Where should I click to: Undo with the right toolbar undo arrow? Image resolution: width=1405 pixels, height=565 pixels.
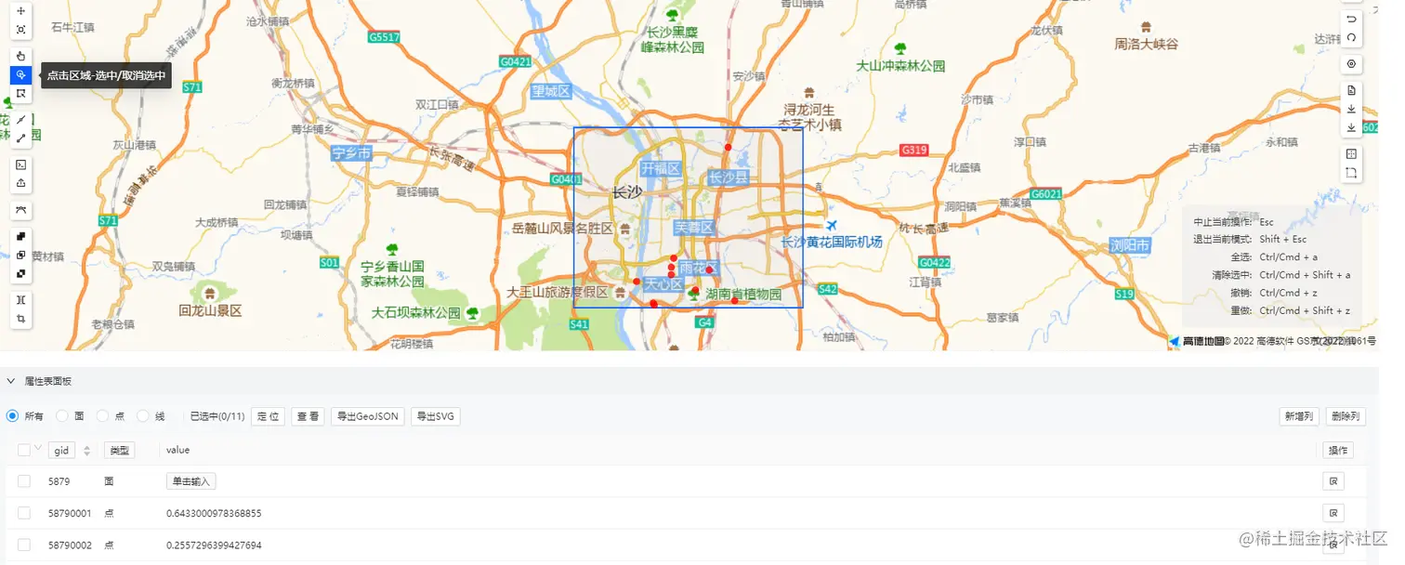[x=1351, y=20]
